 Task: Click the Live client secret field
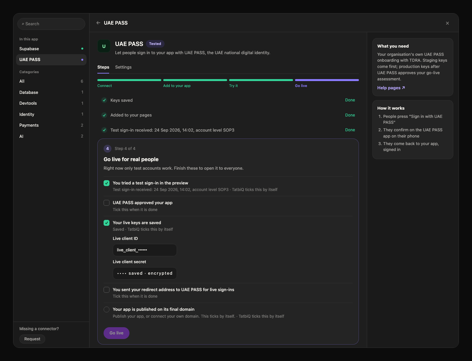145,273
